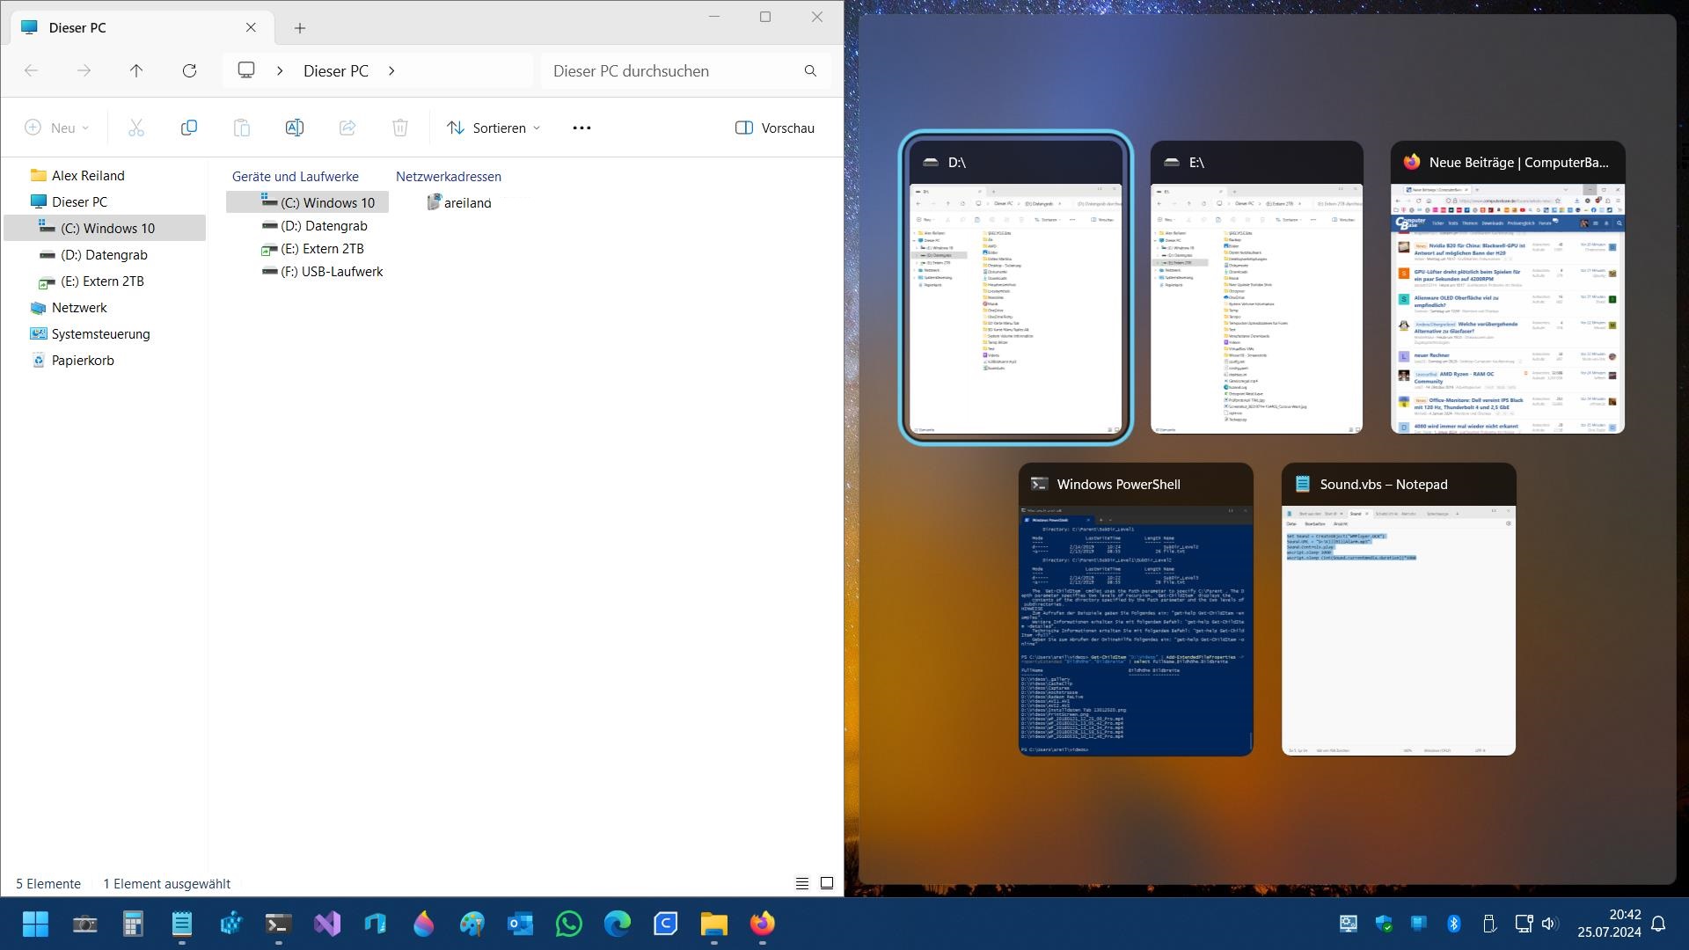The width and height of the screenshot is (1689, 950).
Task: Open WhatsApp from the taskbar
Action: coord(569,924)
